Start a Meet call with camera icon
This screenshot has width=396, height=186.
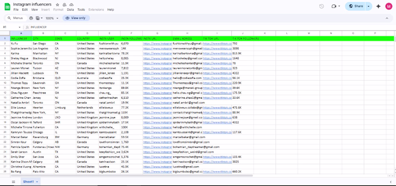point(334,6)
